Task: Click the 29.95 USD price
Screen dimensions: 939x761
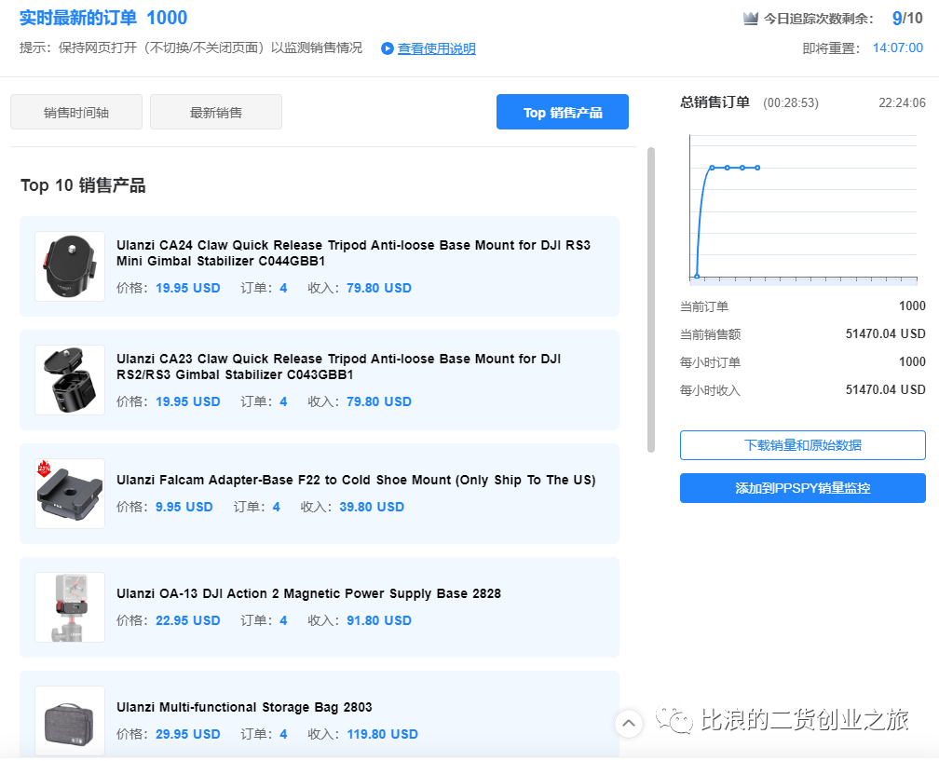Action: click(x=188, y=735)
